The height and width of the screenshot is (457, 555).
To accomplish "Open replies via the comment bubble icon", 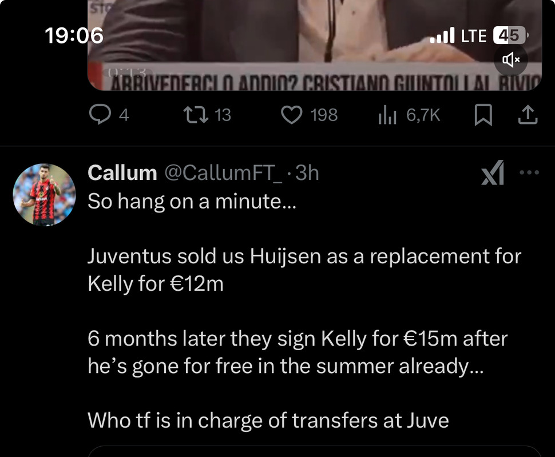I will coord(100,115).
